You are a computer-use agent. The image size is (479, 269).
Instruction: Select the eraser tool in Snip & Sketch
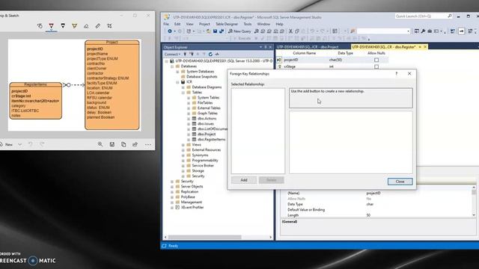(86, 26)
